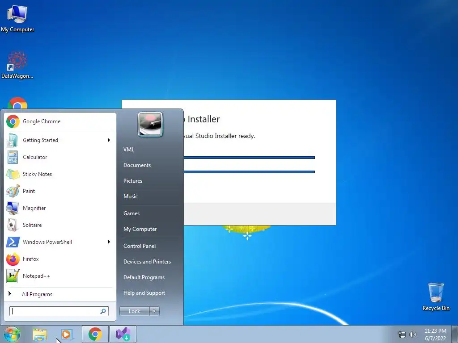The image size is (458, 343).
Task: Expand the Getting Started submenu arrow
Action: pos(109,140)
